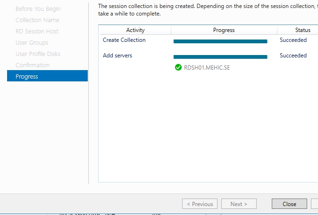Select the Progress step in sidebar

point(27,76)
